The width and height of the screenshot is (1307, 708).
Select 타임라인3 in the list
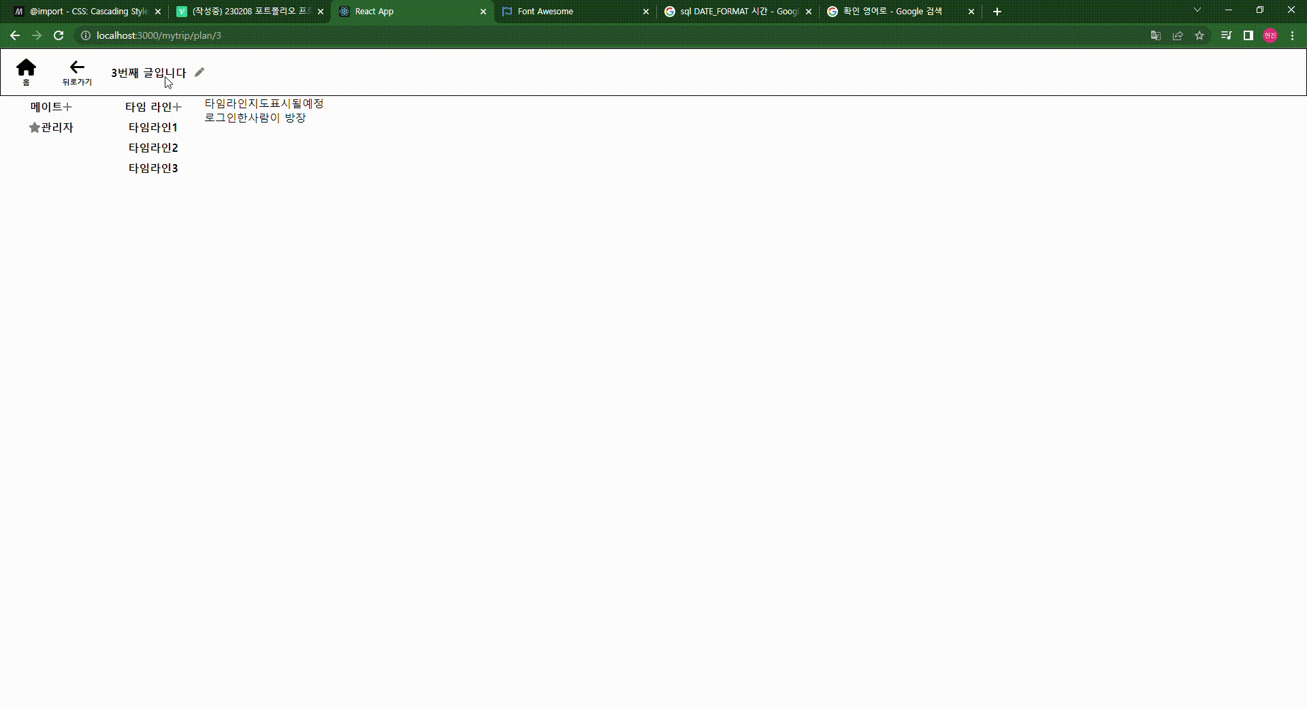coord(153,168)
